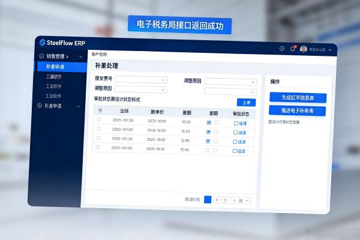This screenshot has width=360, height=240.
Task: Uncheck the checked 差额 box in first row
Action: click(209, 122)
